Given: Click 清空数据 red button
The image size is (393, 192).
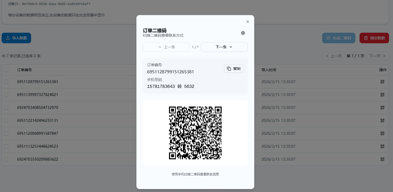Looking at the screenshot, I should coord(374,38).
